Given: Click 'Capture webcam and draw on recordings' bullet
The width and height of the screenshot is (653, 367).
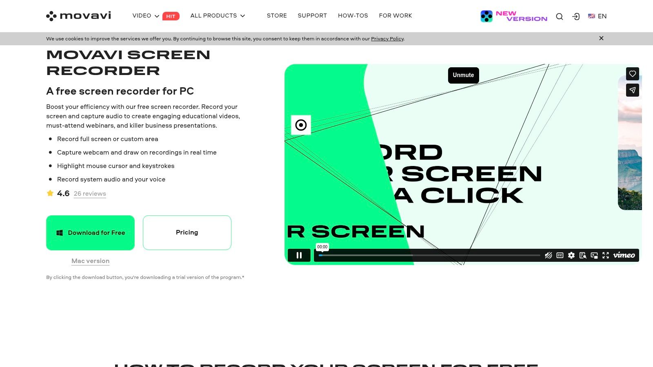Looking at the screenshot, I should click(137, 153).
